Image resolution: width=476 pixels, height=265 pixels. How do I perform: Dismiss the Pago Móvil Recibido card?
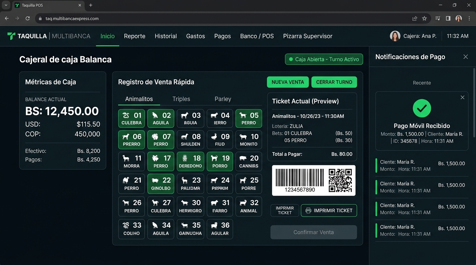(x=463, y=98)
